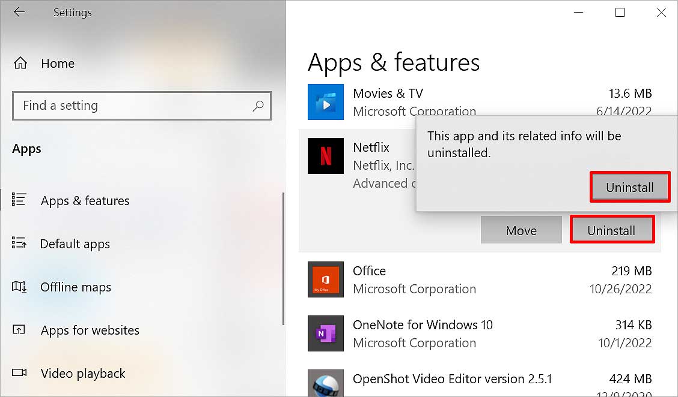The width and height of the screenshot is (678, 397).
Task: Click the Offline maps icon
Action: coord(19,287)
